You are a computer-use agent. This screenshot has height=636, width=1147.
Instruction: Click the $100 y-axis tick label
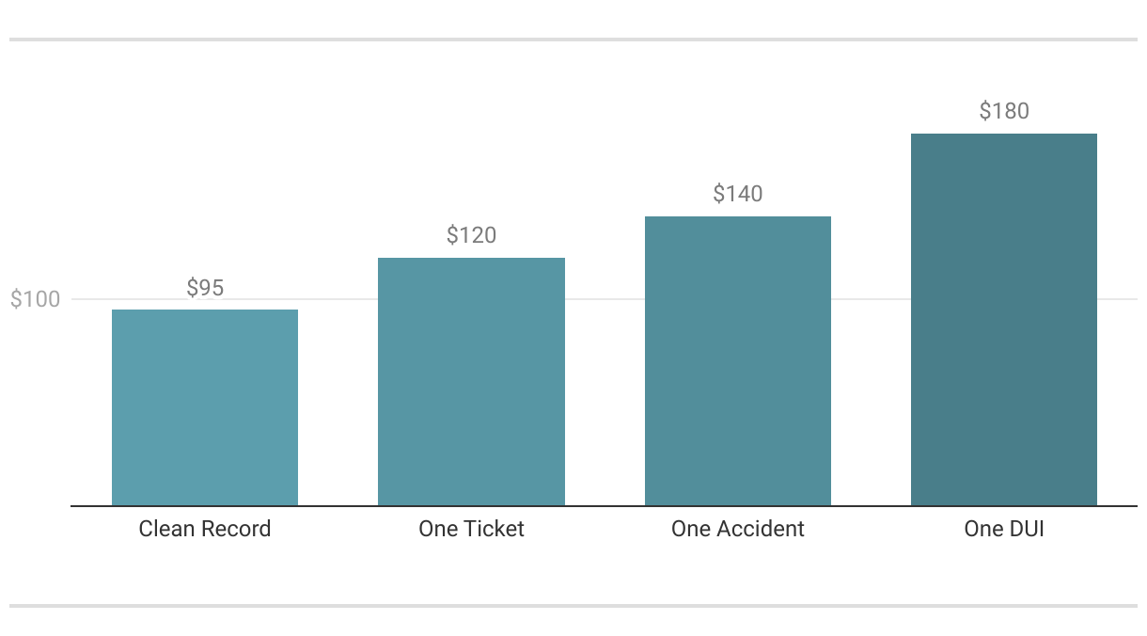click(x=35, y=300)
